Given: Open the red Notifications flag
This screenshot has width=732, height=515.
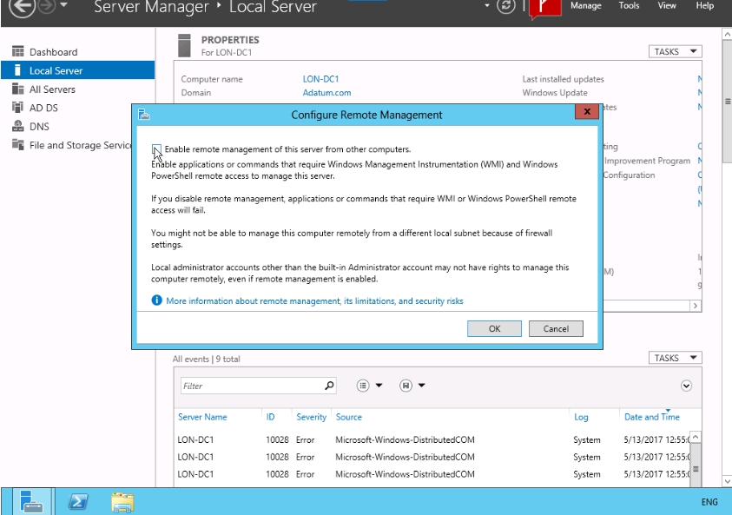Looking at the screenshot, I should tap(544, 9).
